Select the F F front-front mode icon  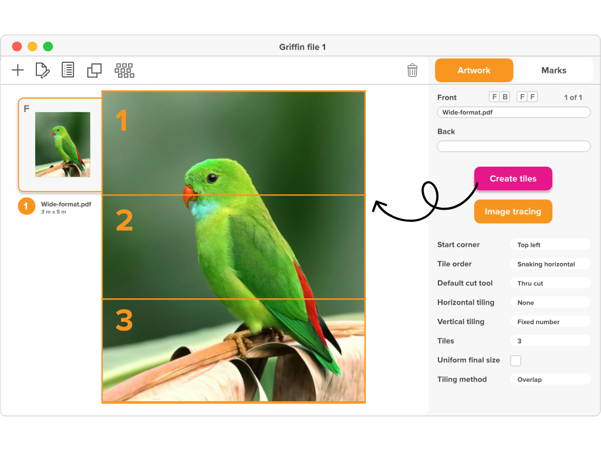point(527,97)
